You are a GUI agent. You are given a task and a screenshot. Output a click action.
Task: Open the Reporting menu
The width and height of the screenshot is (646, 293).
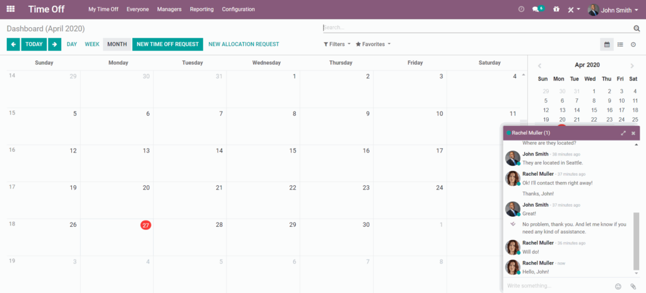tap(201, 9)
